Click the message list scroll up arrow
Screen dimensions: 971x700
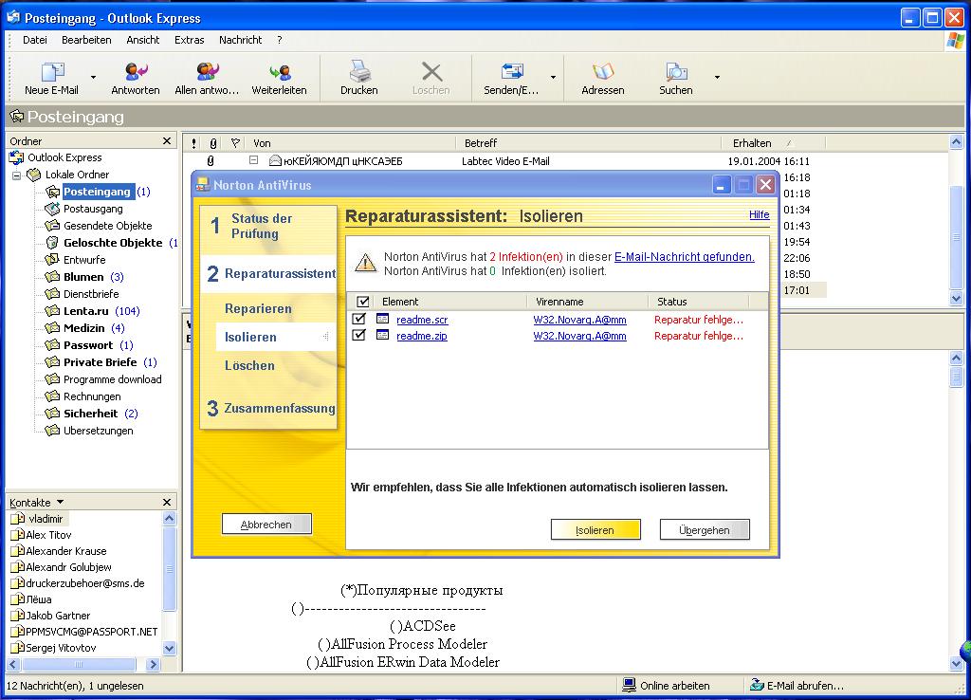click(x=956, y=142)
